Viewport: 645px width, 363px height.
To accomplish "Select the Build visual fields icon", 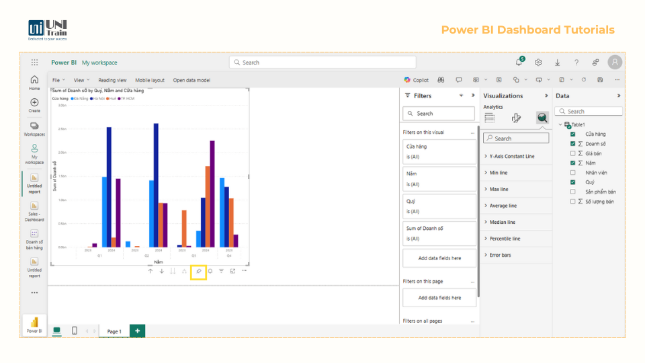I will pyautogui.click(x=490, y=118).
